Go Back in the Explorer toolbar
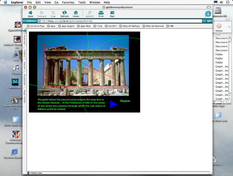 pyautogui.click(x=31, y=14)
